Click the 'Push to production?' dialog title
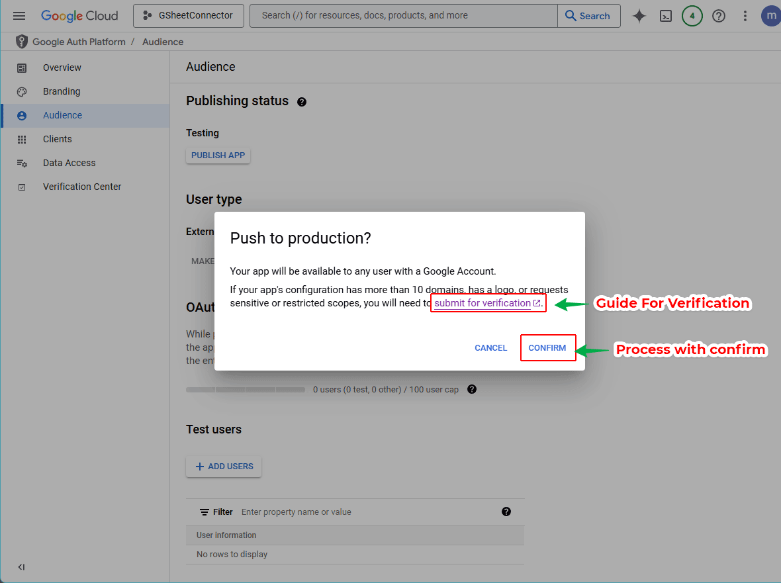This screenshot has height=583, width=781. tap(300, 238)
